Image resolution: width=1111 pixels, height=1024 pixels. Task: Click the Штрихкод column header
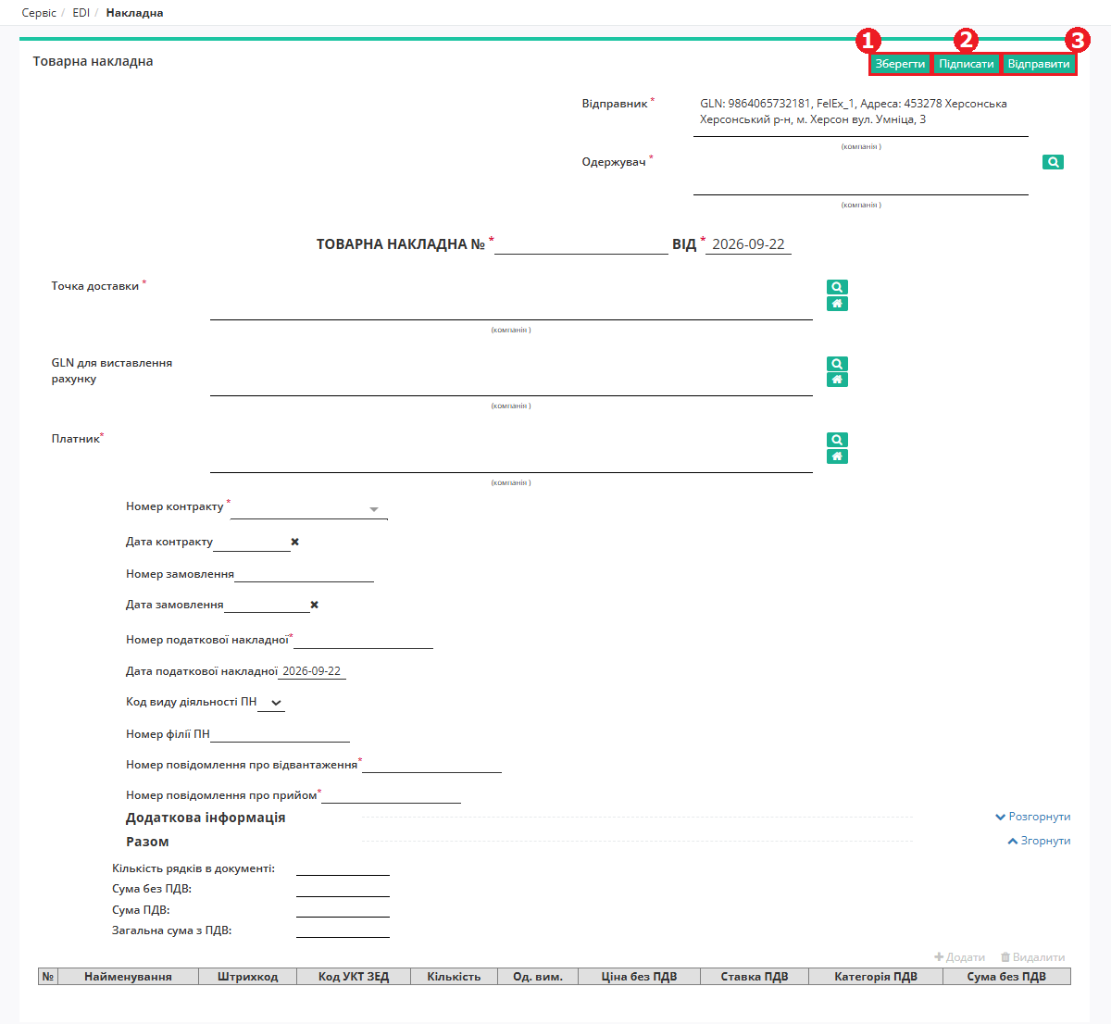pyautogui.click(x=247, y=977)
